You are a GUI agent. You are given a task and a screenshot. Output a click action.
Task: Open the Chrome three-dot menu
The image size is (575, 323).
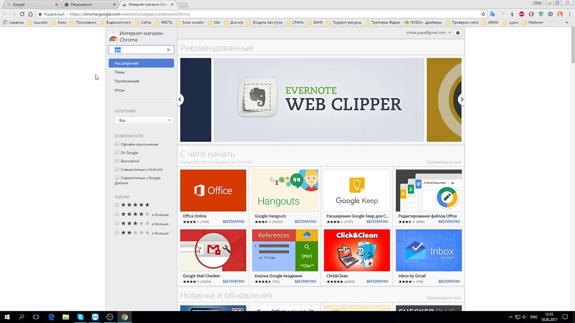(569, 14)
